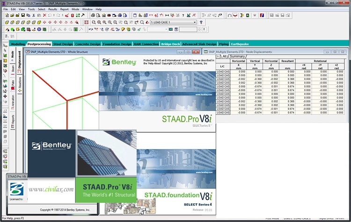
Task: Switch to the Advanced Slab Design tab
Action: point(199,44)
